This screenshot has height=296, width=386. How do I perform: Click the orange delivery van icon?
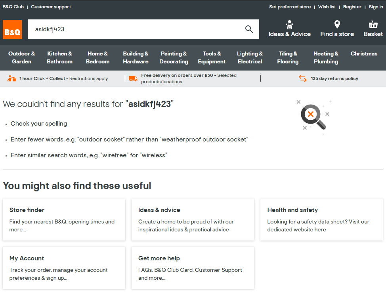[x=133, y=78]
